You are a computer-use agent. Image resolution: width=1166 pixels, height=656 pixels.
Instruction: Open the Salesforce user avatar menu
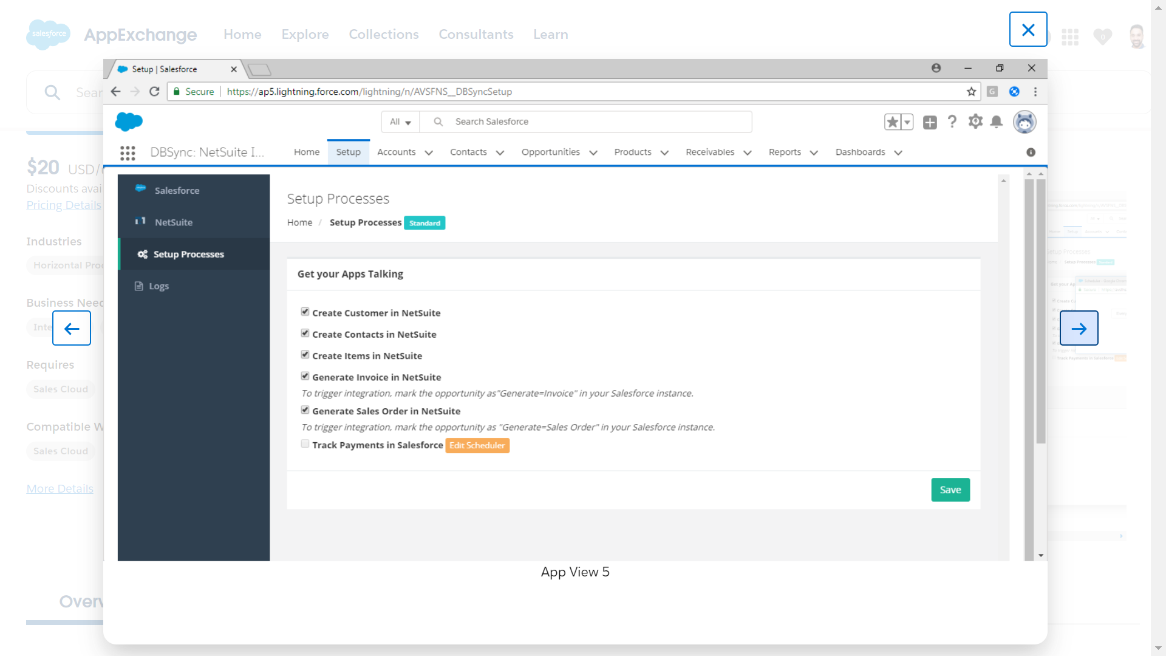[1025, 122]
